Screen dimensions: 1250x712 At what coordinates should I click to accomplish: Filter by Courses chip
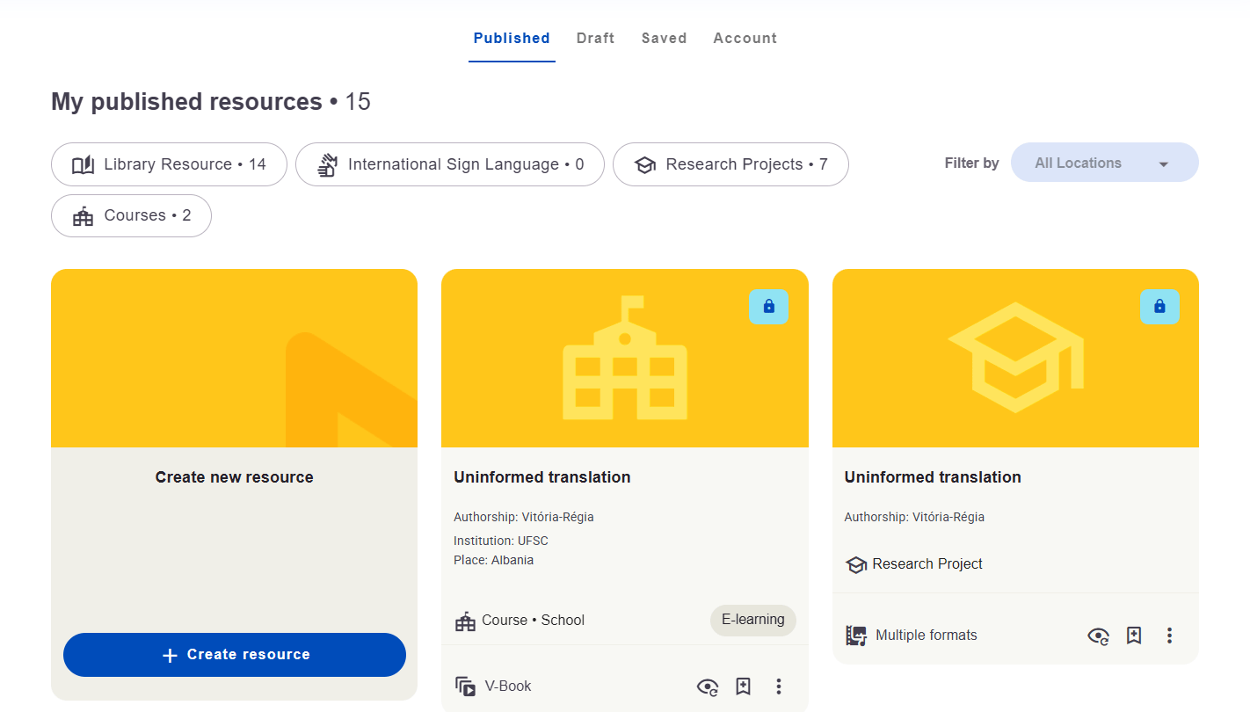(x=131, y=215)
